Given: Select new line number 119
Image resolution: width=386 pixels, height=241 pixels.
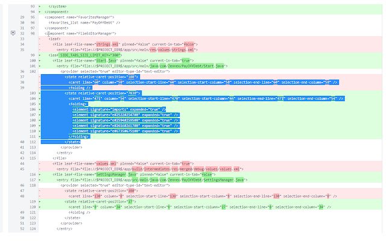Looking at the screenshot, I should pos(33,201).
